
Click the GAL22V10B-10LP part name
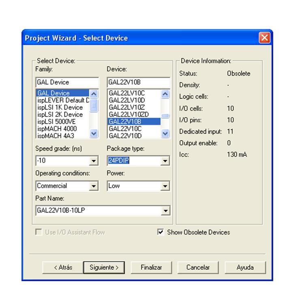(x=61, y=210)
